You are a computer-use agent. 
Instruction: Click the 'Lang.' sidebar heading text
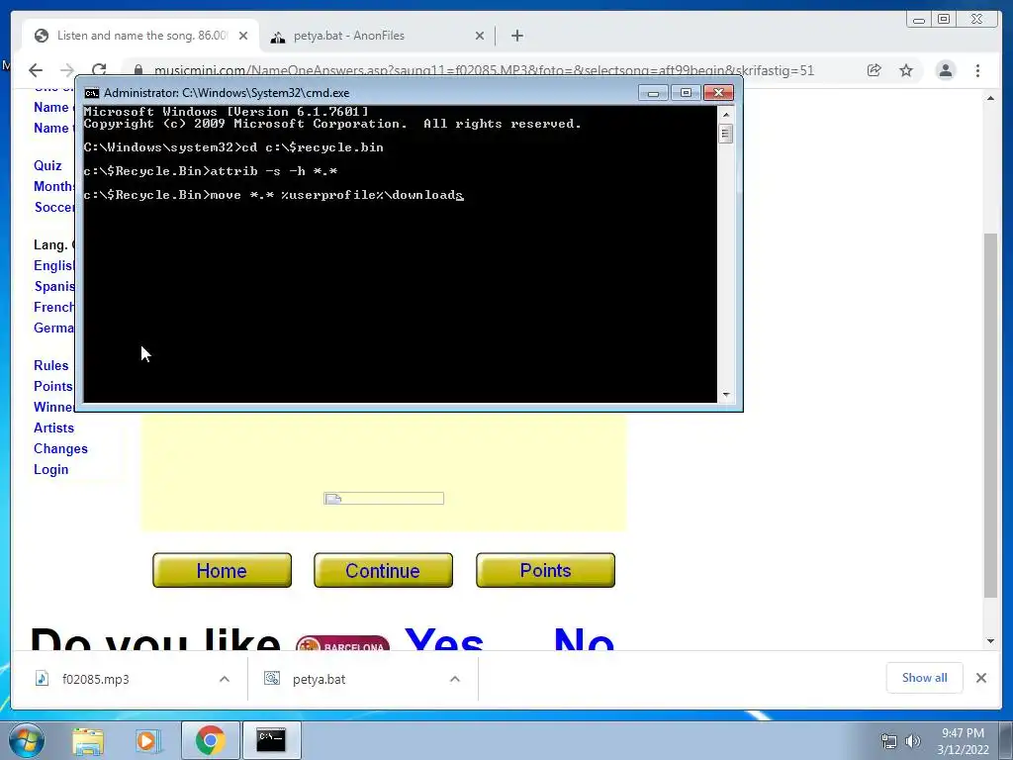pyautogui.click(x=50, y=245)
